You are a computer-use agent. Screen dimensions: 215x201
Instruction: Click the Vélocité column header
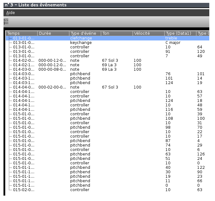[149, 33]
